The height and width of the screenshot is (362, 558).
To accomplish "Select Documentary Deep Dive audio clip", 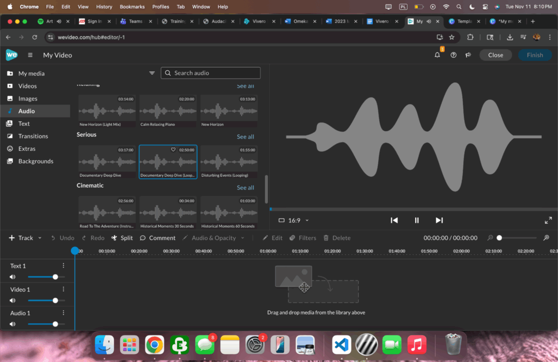I will 107,162.
